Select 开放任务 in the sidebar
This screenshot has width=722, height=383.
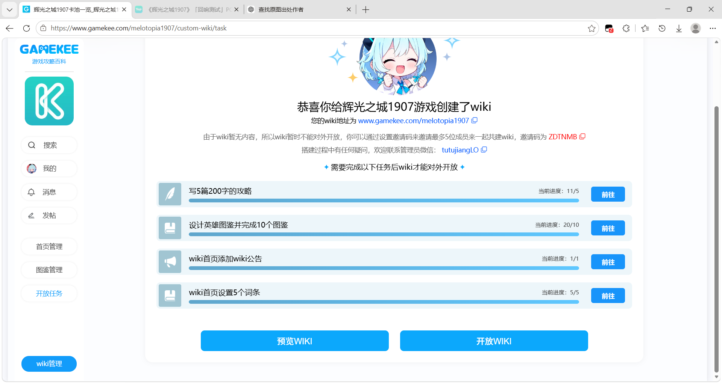49,294
